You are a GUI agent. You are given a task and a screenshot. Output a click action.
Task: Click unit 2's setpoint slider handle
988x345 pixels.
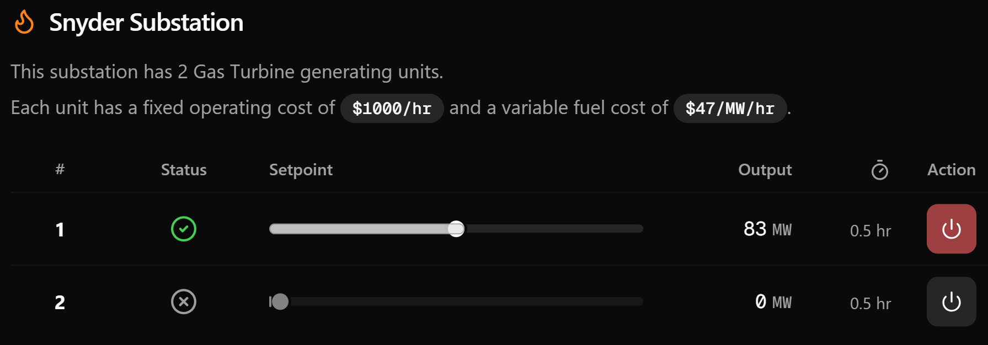280,301
